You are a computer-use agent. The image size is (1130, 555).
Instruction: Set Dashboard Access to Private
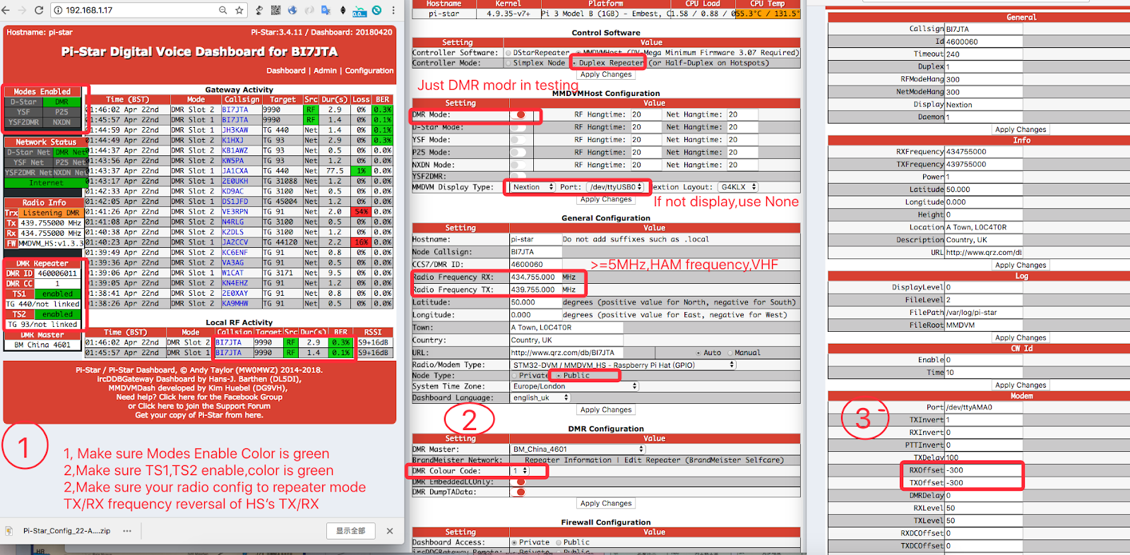pyautogui.click(x=514, y=543)
